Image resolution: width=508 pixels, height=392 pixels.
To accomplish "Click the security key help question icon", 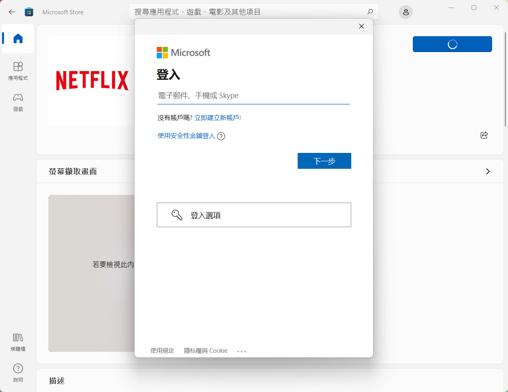I will (221, 136).
